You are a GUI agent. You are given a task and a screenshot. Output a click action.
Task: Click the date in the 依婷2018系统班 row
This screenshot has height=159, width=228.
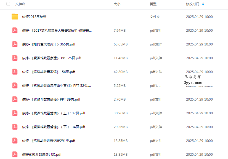coord(199,17)
